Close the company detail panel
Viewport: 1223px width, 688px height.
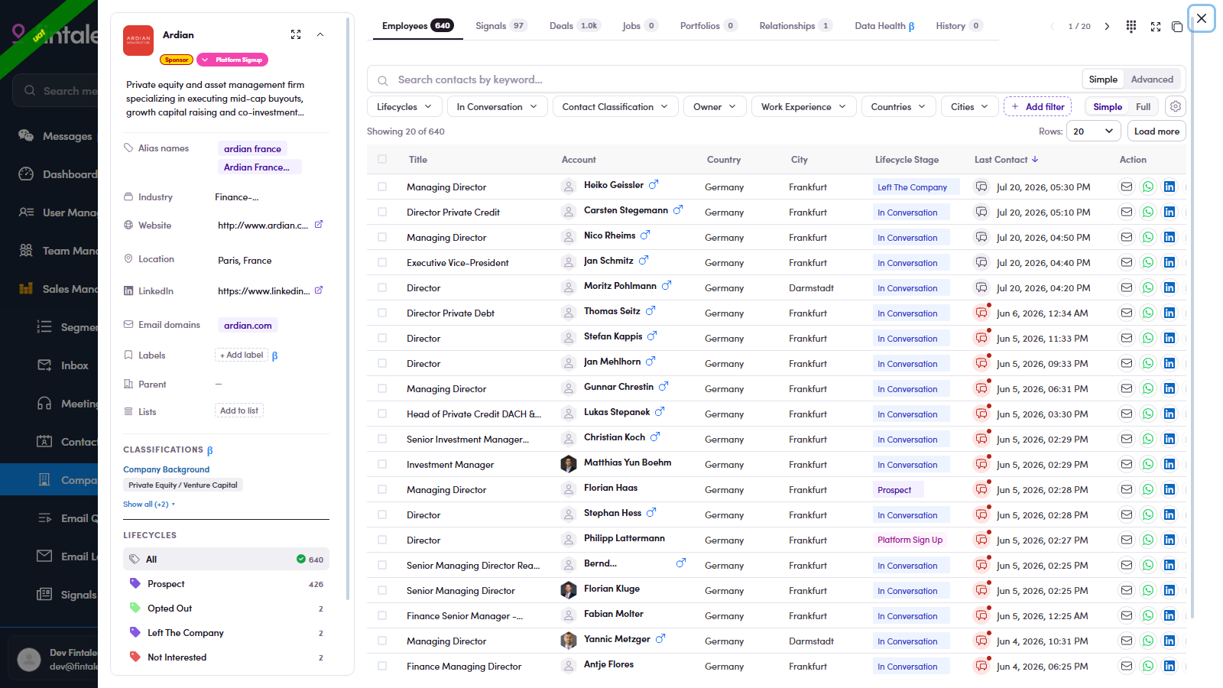[1202, 18]
